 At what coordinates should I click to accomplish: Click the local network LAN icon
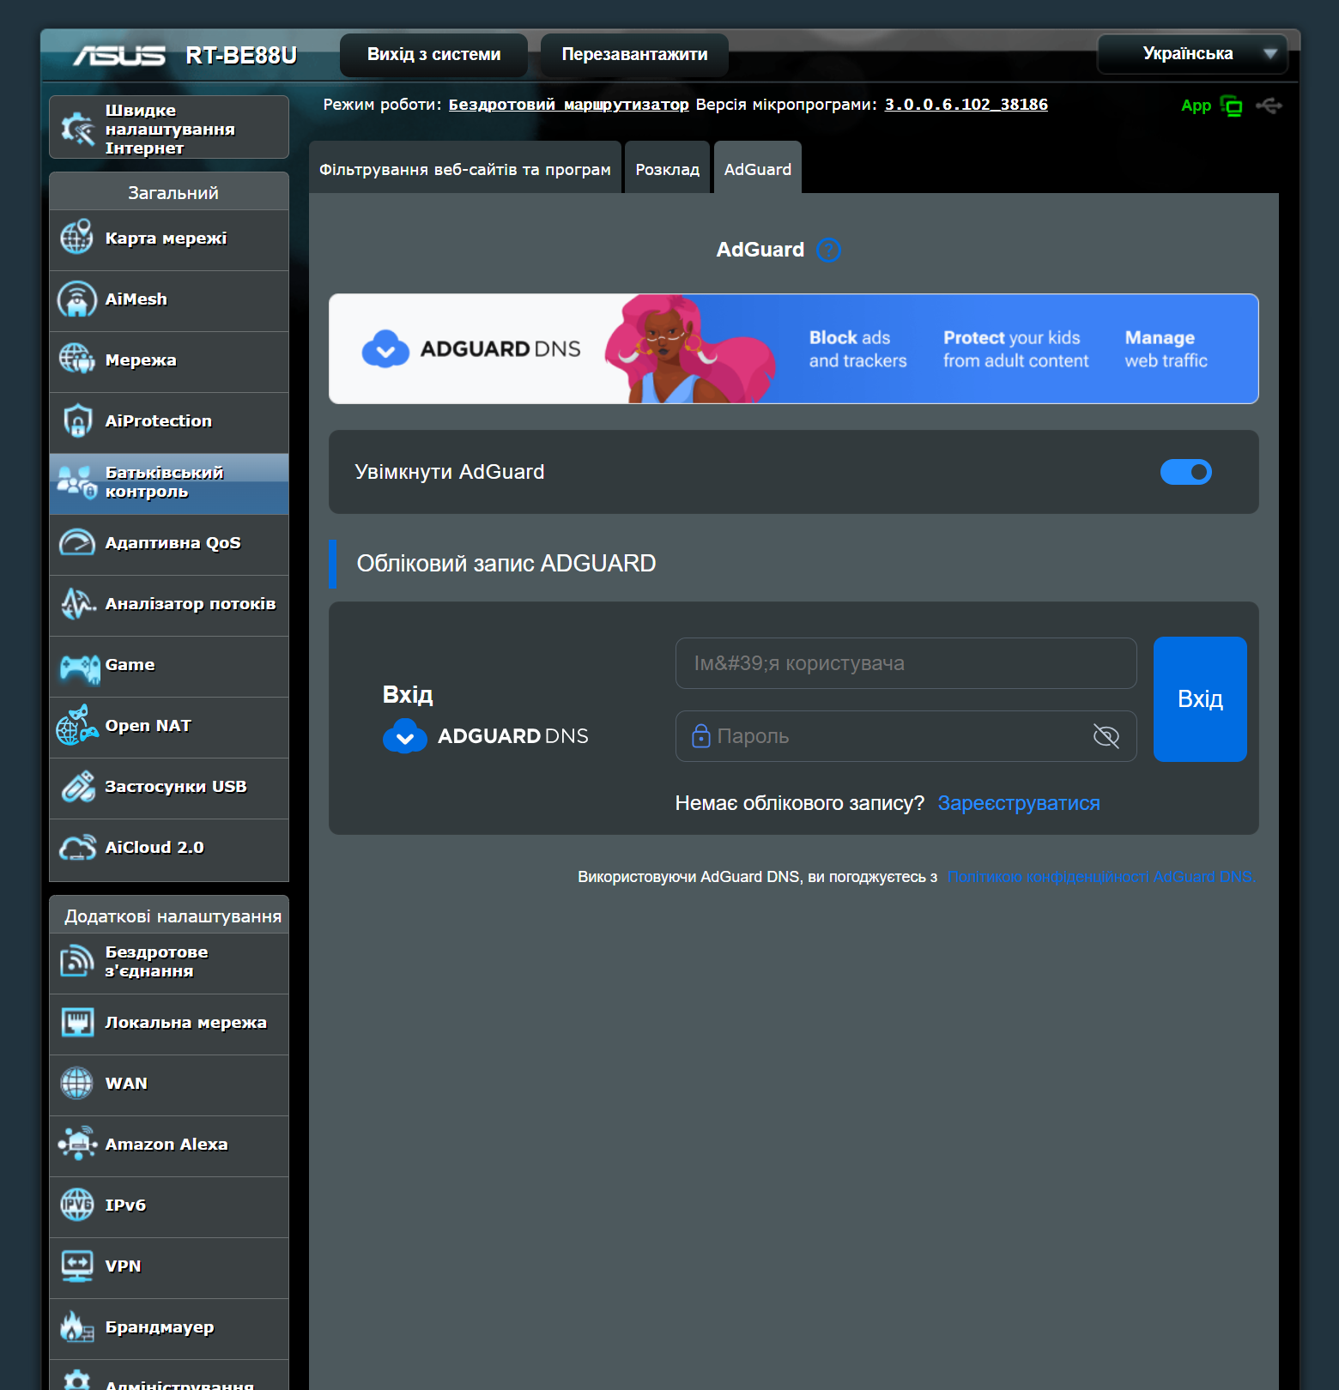click(x=77, y=1022)
